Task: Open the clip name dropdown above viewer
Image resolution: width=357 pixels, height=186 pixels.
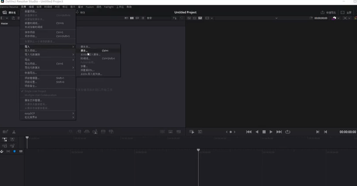Action: pos(276,18)
